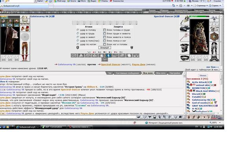This screenshot has height=147, width=236.
Task: Activate the highlighted blue skill icon
Action: coord(109,56)
